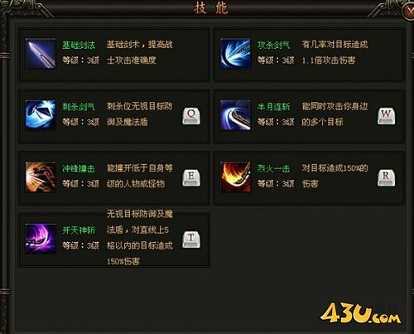
Task: Click the 烈火一击 skill description text
Action: click(x=335, y=176)
